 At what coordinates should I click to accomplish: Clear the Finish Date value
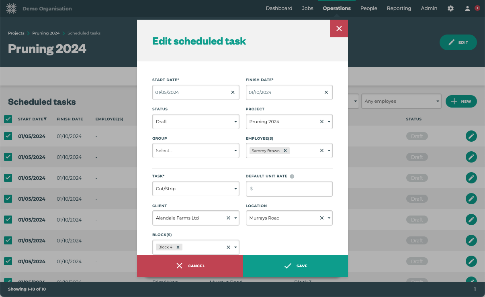coord(326,92)
